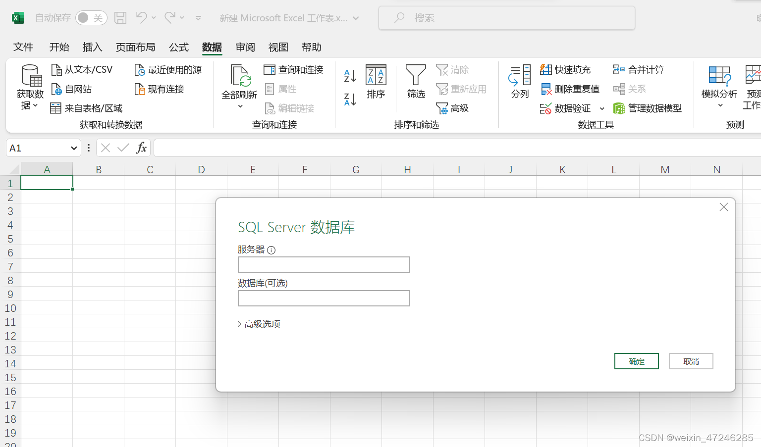The image size is (761, 447).
Task: Open the Get Data (获取数据) menu
Action: tap(30, 87)
